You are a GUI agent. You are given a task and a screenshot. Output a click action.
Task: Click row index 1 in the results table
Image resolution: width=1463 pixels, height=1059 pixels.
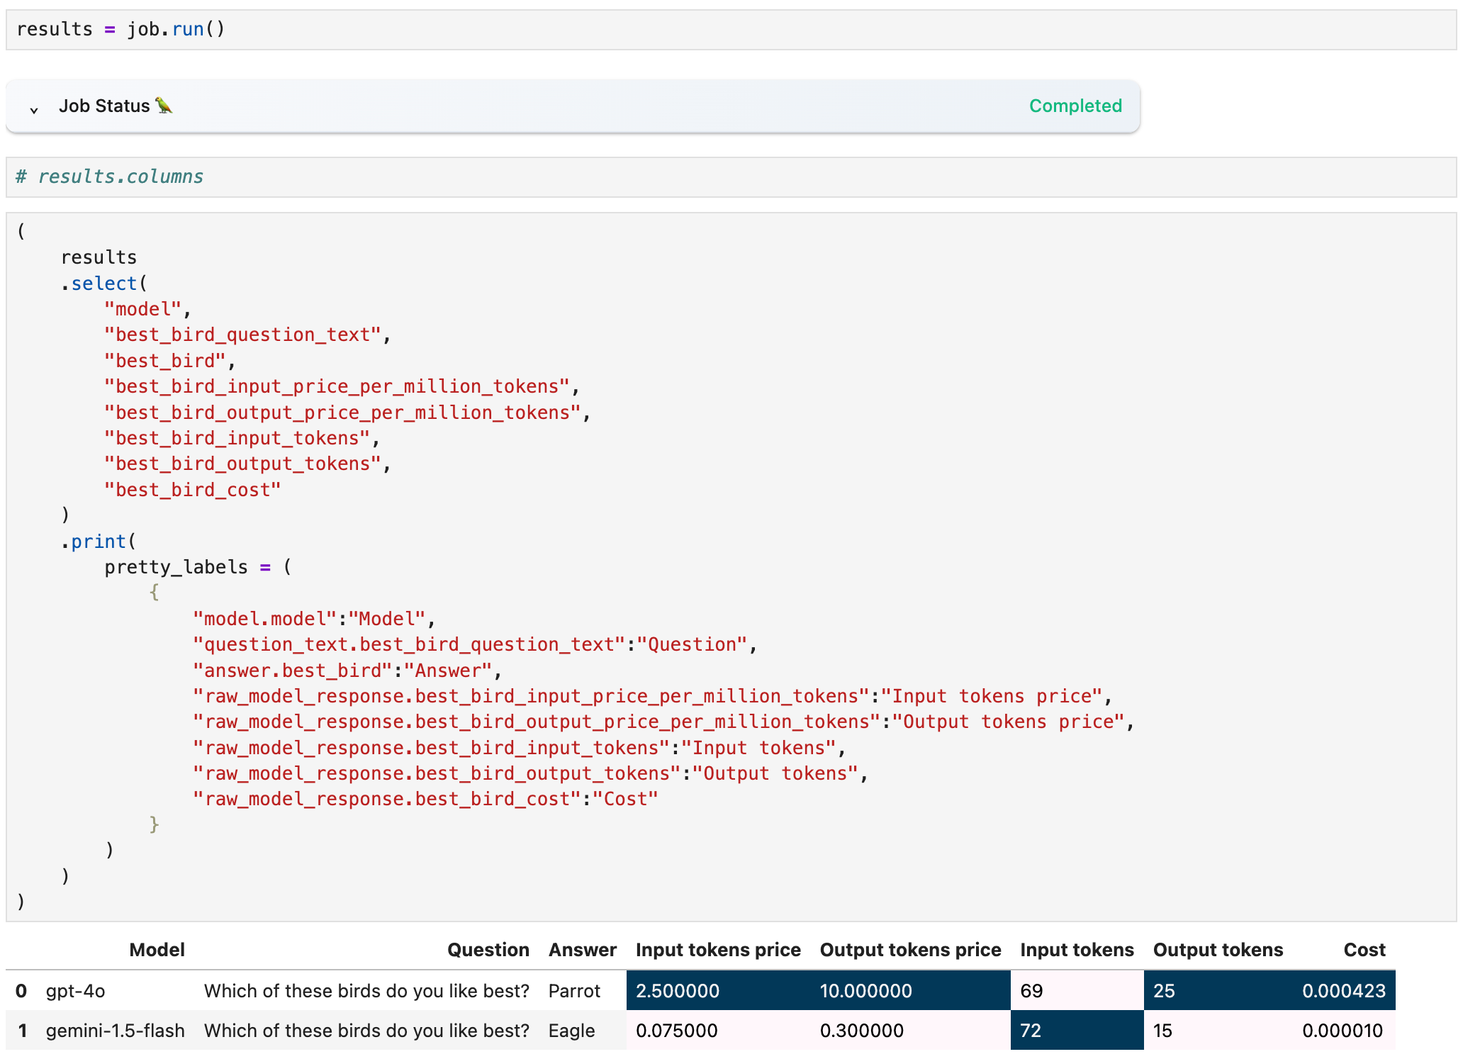[x=22, y=1031]
